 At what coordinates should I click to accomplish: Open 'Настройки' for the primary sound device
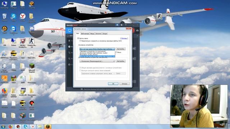pyautogui.click(x=121, y=49)
